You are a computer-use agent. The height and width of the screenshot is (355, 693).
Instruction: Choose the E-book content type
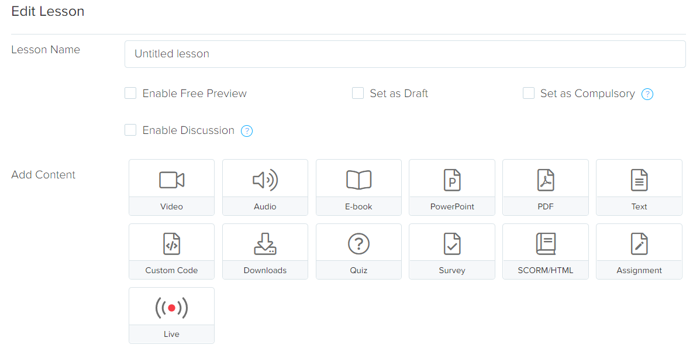pos(359,188)
